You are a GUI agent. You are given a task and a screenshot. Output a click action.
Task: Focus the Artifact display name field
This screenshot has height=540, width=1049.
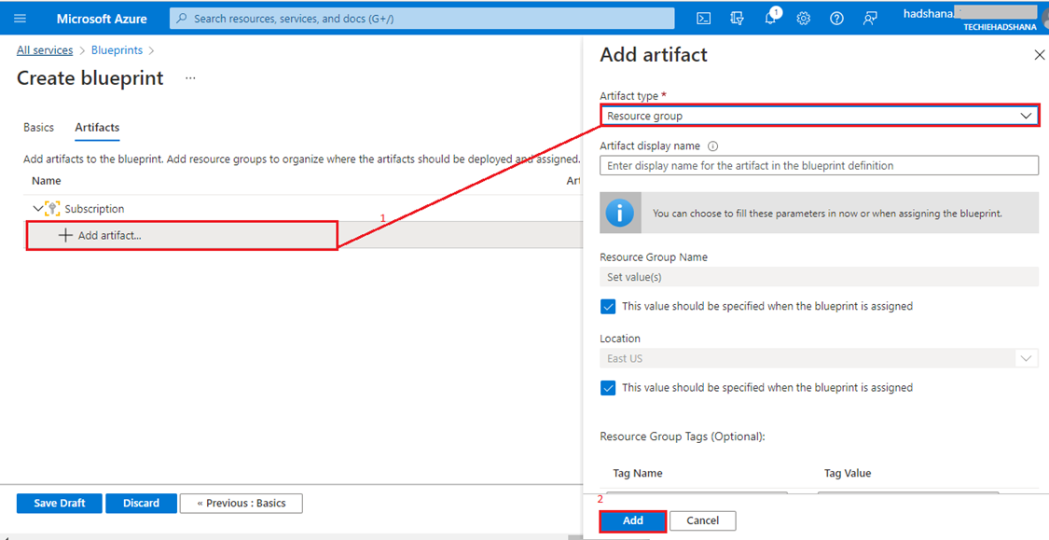coord(819,165)
